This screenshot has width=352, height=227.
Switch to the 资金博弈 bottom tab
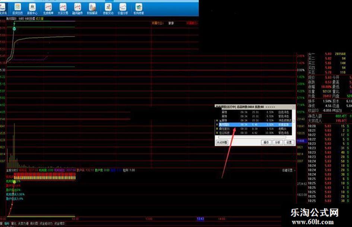pos(60,224)
